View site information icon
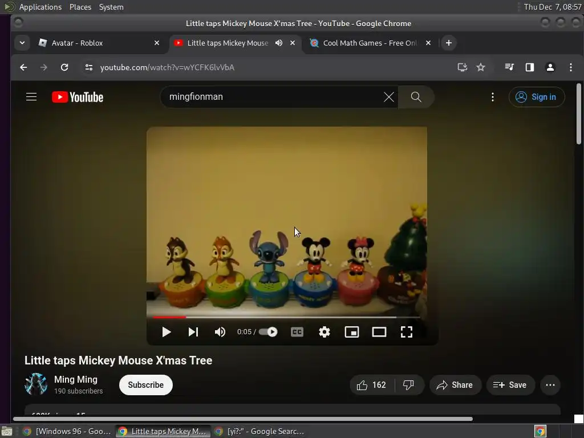 click(88, 67)
